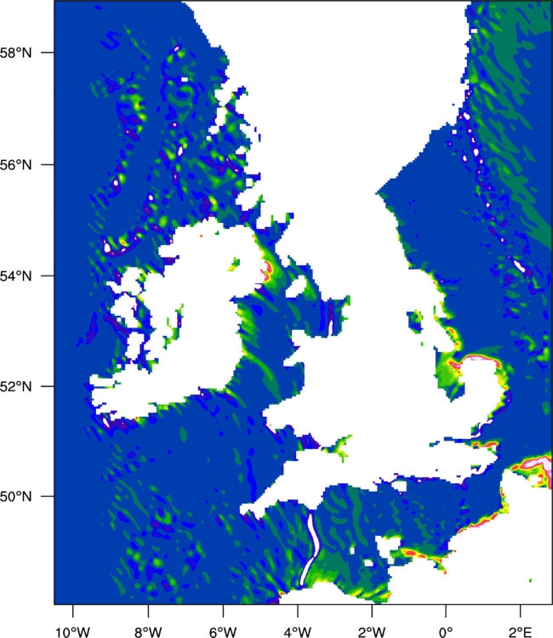Click the 50°N latitude label
Screen dimensions: 553x638
(15, 497)
